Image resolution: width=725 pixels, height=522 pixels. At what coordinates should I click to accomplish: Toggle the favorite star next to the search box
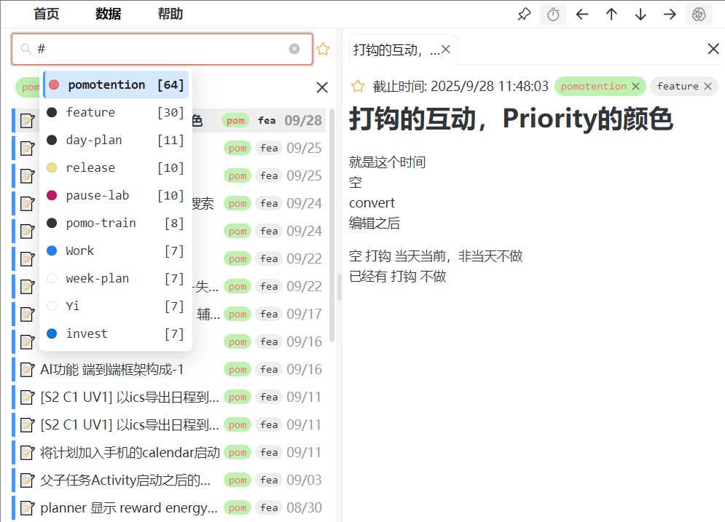click(x=323, y=50)
